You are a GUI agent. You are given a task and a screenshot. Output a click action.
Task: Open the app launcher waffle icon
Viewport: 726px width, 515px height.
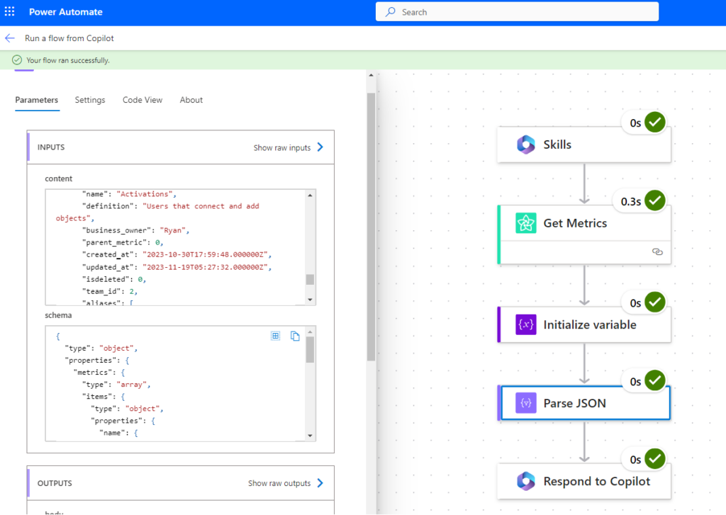click(10, 11)
